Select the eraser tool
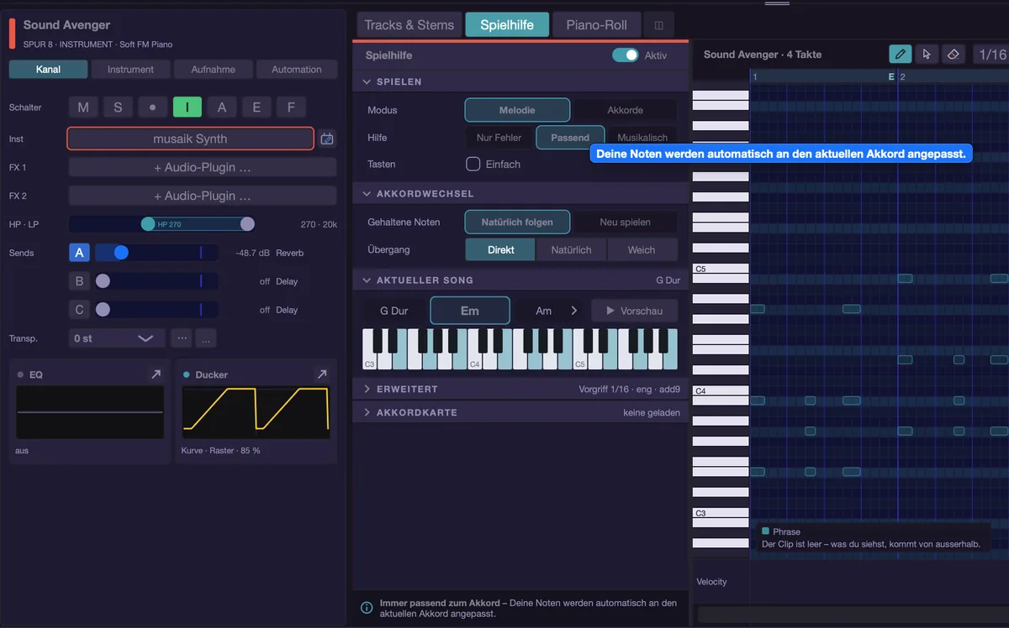 953,55
